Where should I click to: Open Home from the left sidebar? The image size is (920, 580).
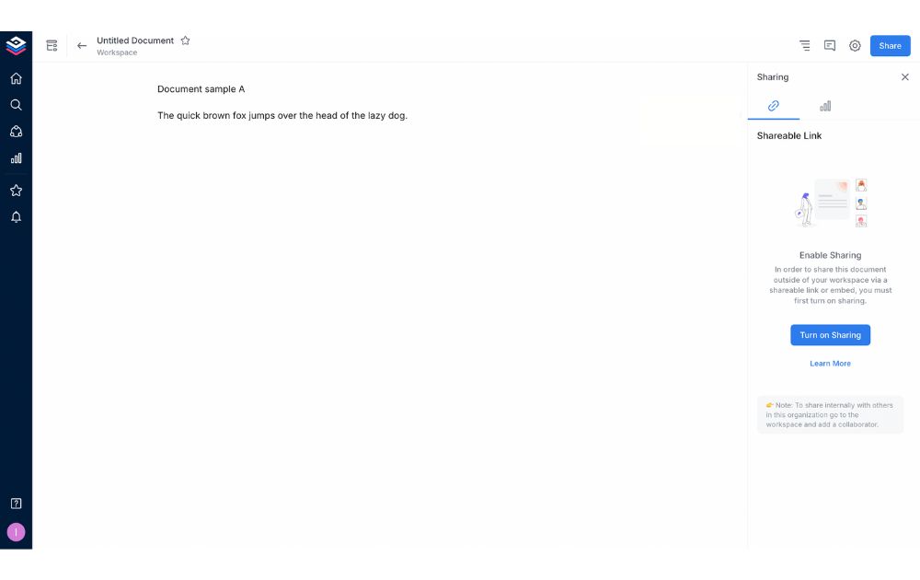coord(16,78)
